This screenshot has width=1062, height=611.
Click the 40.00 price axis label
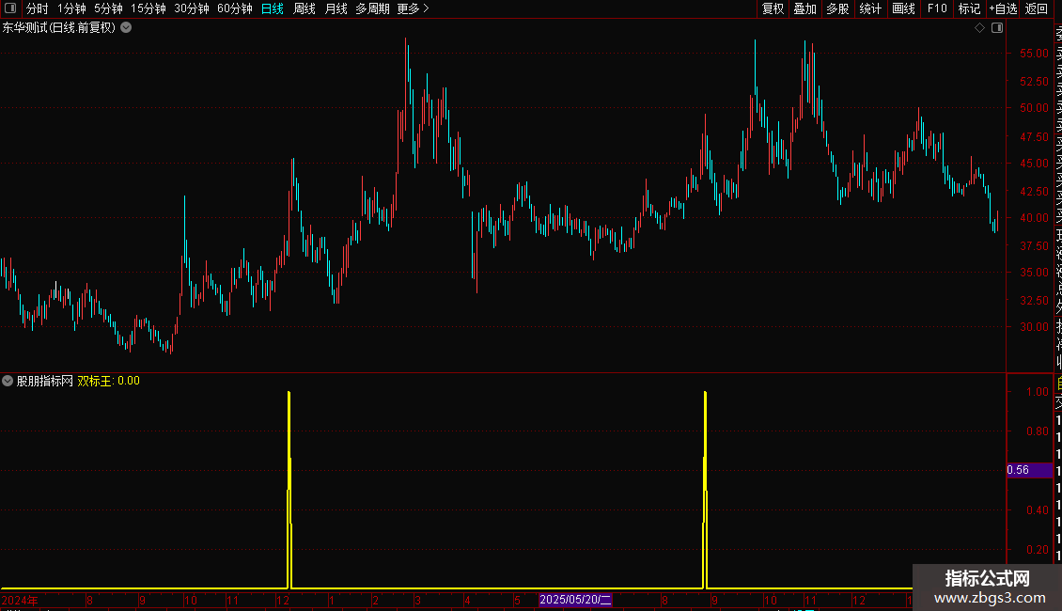tap(1034, 217)
